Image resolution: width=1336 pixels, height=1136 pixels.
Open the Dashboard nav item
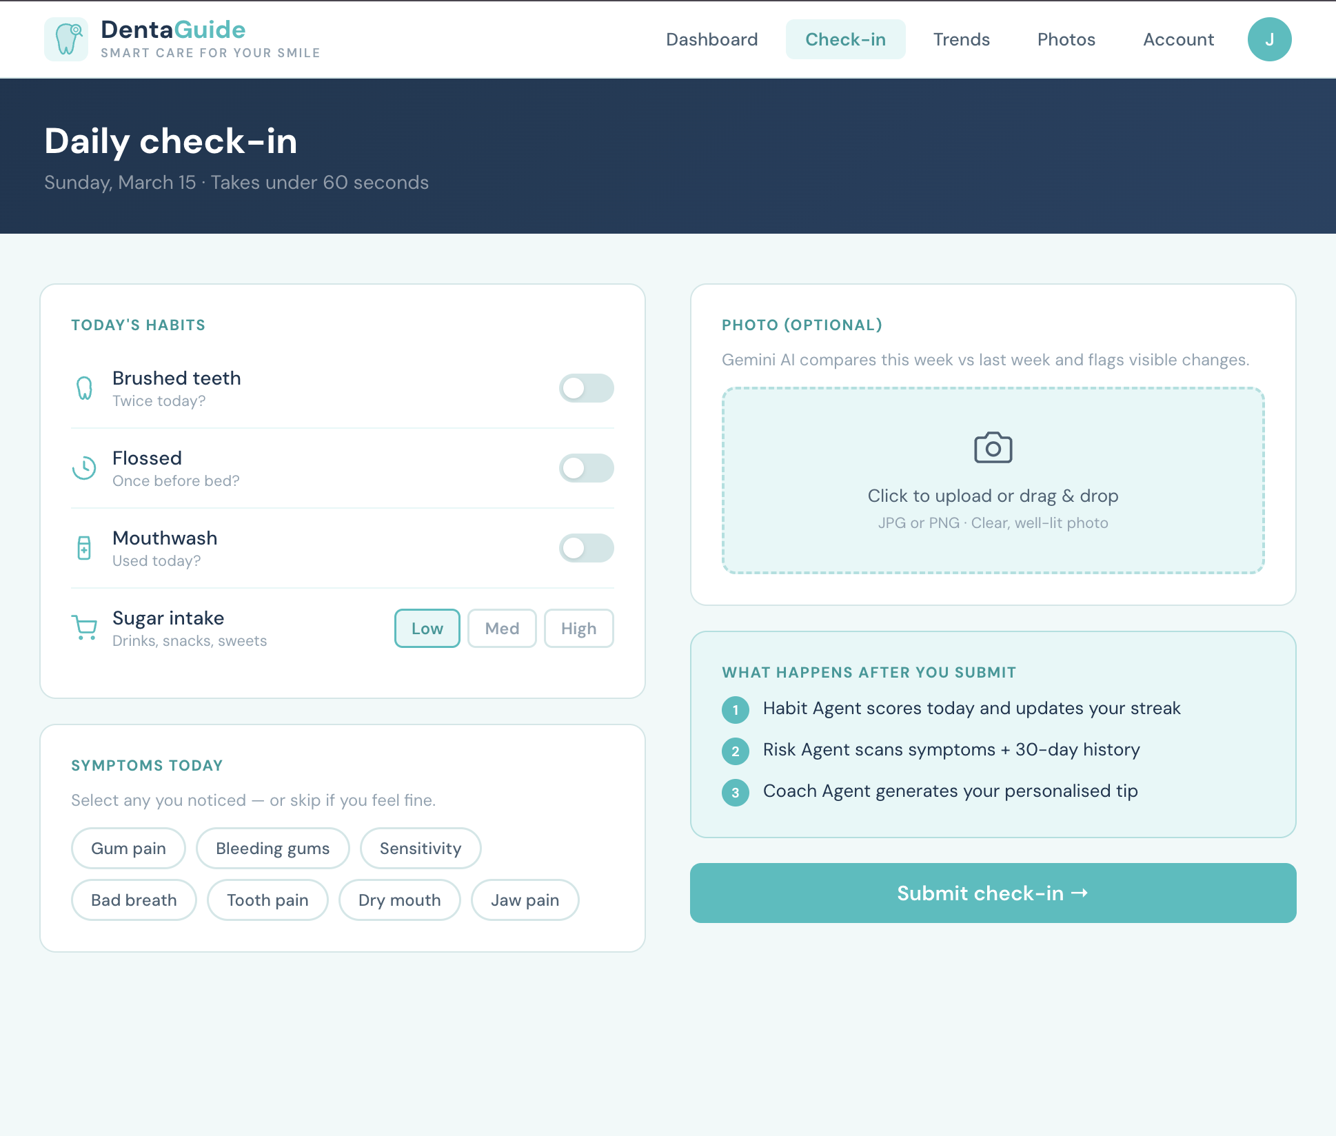[711, 39]
